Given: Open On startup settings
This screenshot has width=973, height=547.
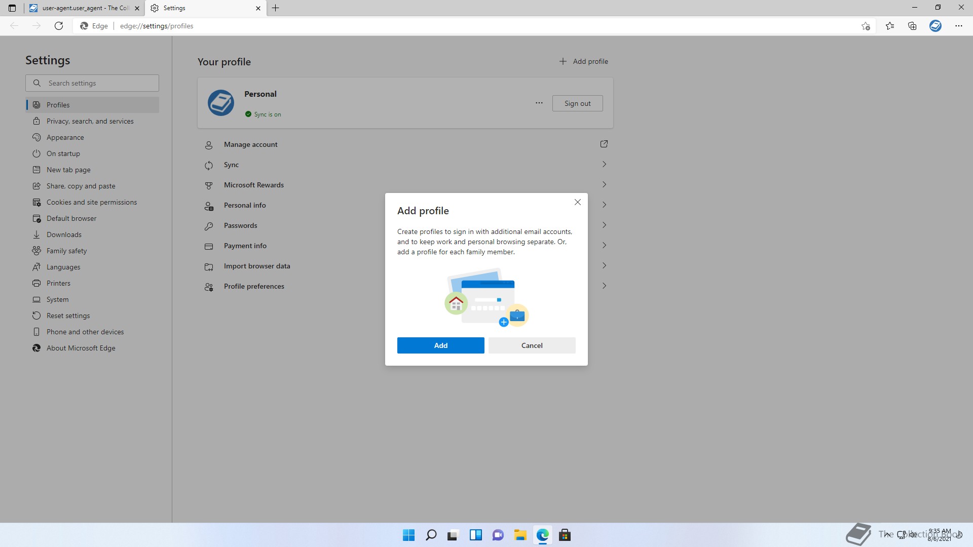Looking at the screenshot, I should tap(92, 153).
